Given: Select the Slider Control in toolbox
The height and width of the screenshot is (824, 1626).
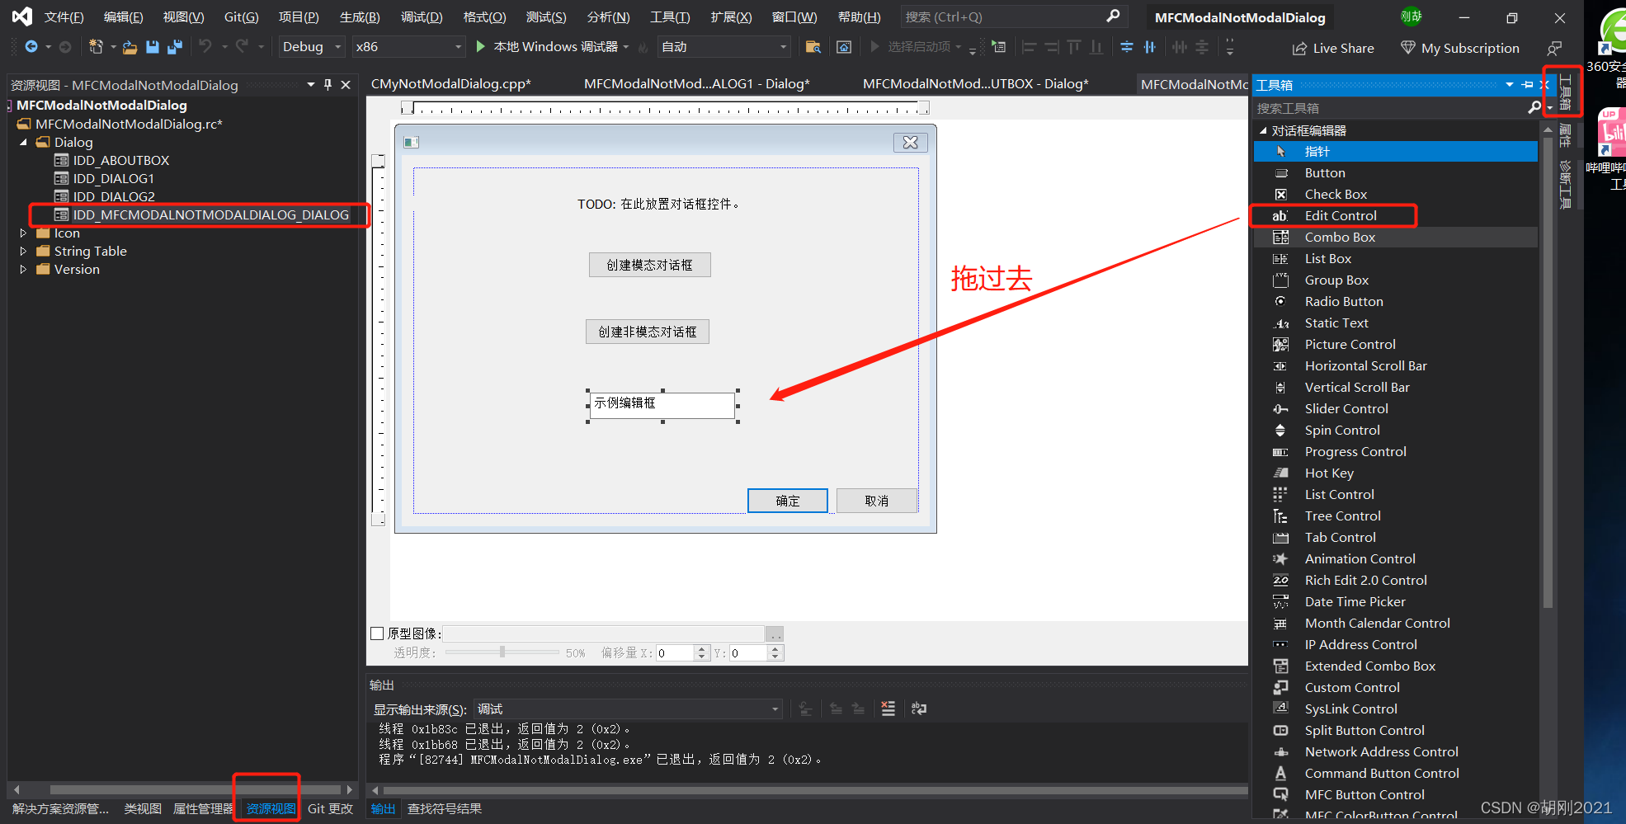Looking at the screenshot, I should tap(1395, 408).
